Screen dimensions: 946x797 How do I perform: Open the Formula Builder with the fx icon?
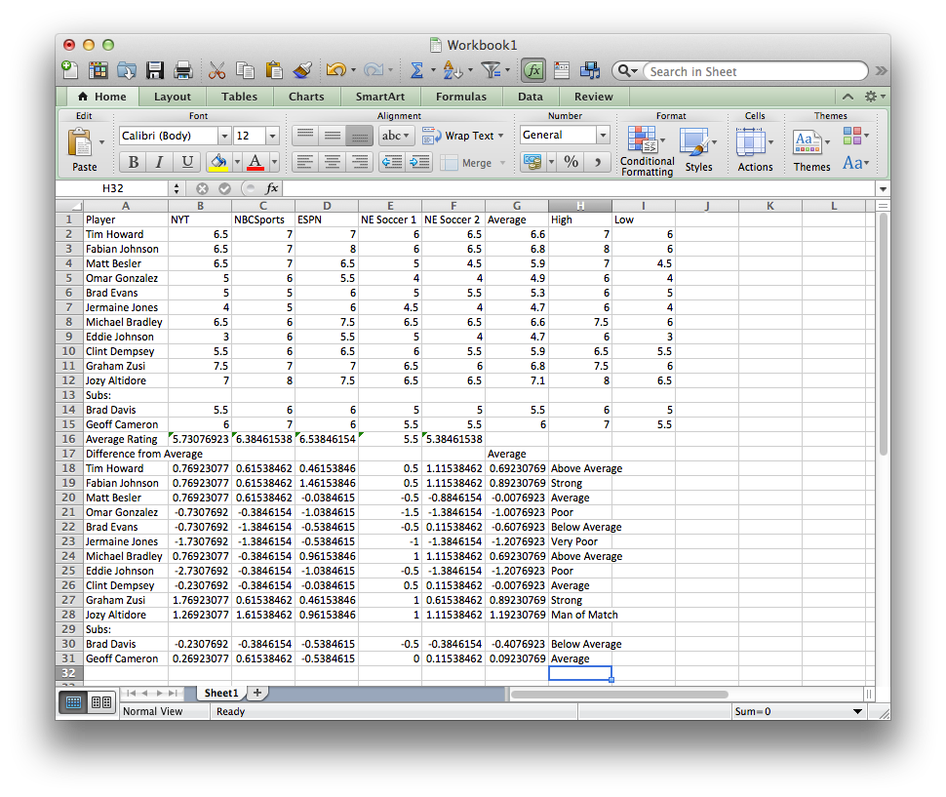tap(535, 70)
